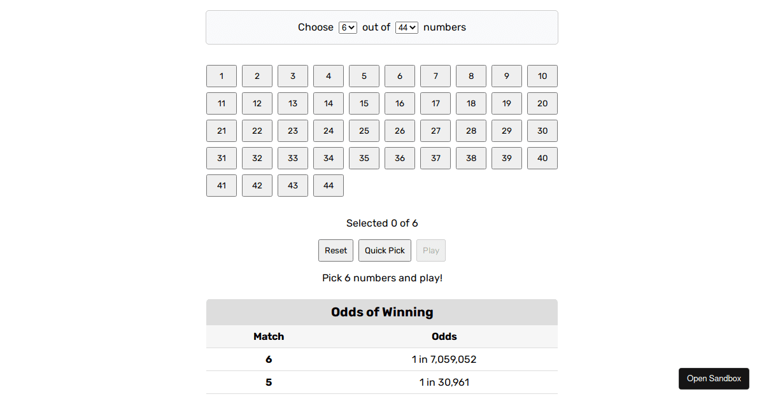The height and width of the screenshot is (401, 764).
Task: Pick number 44 from the grid
Action: point(328,185)
